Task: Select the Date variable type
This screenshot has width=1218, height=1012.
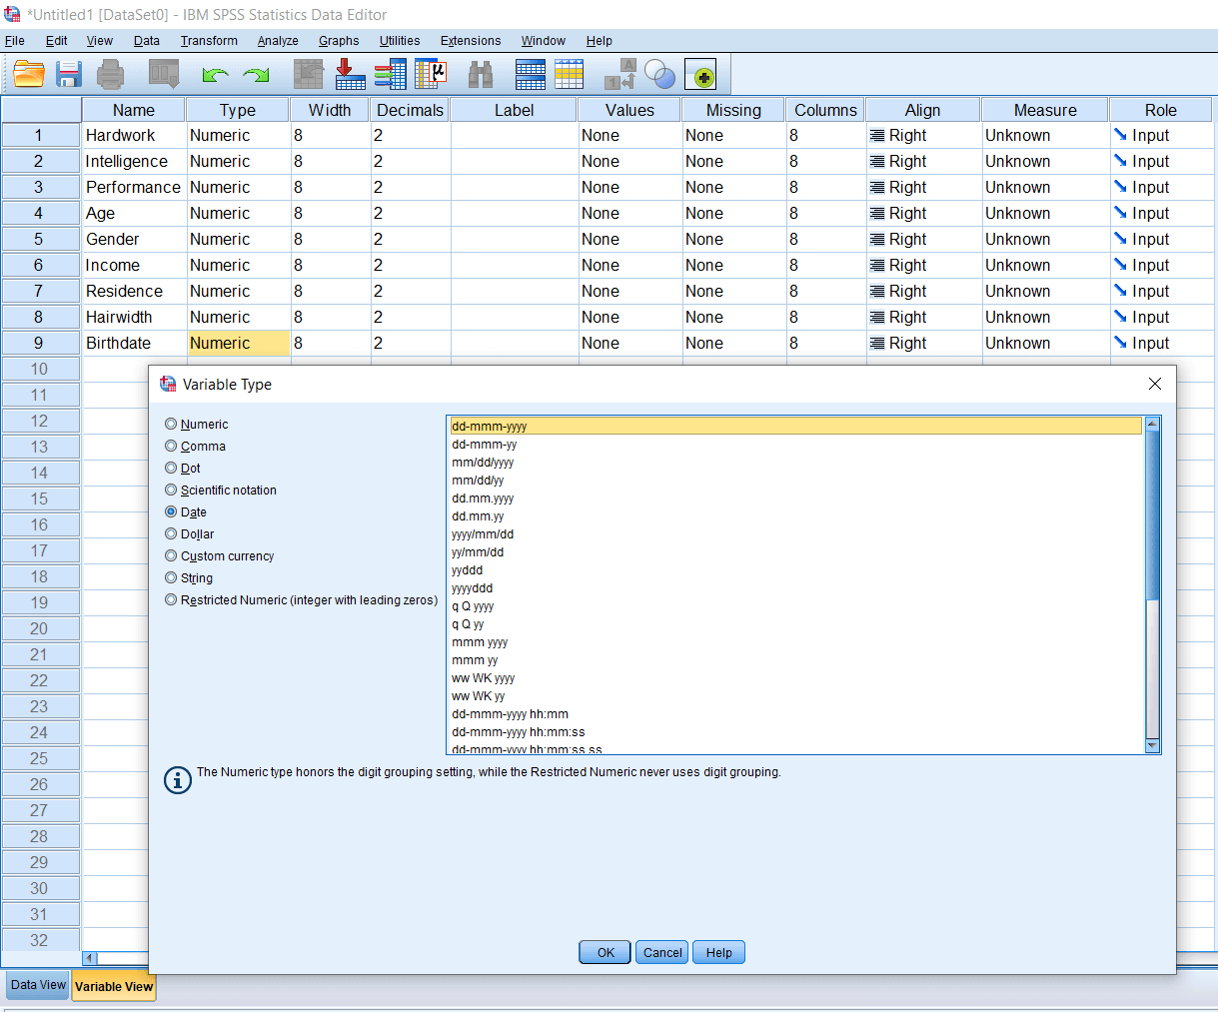Action: pos(170,511)
